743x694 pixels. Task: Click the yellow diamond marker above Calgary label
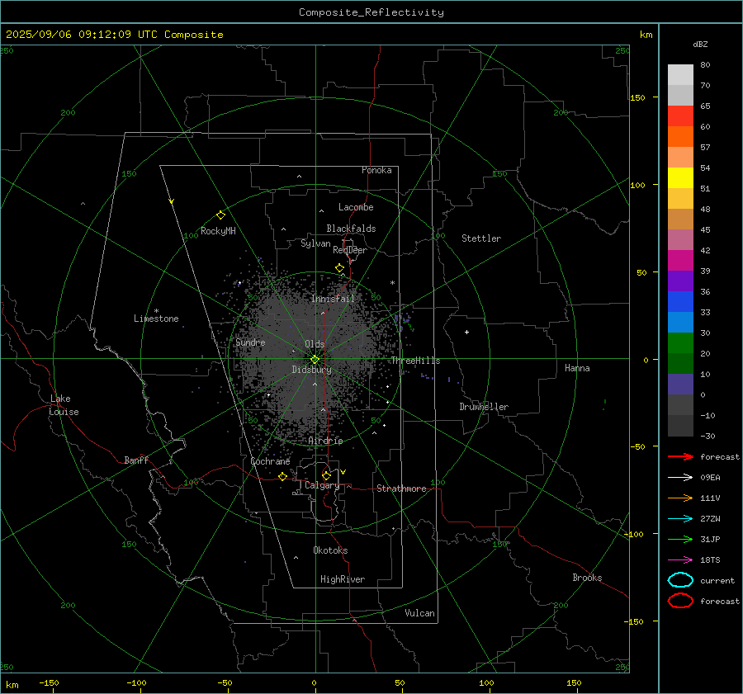pyautogui.click(x=326, y=475)
